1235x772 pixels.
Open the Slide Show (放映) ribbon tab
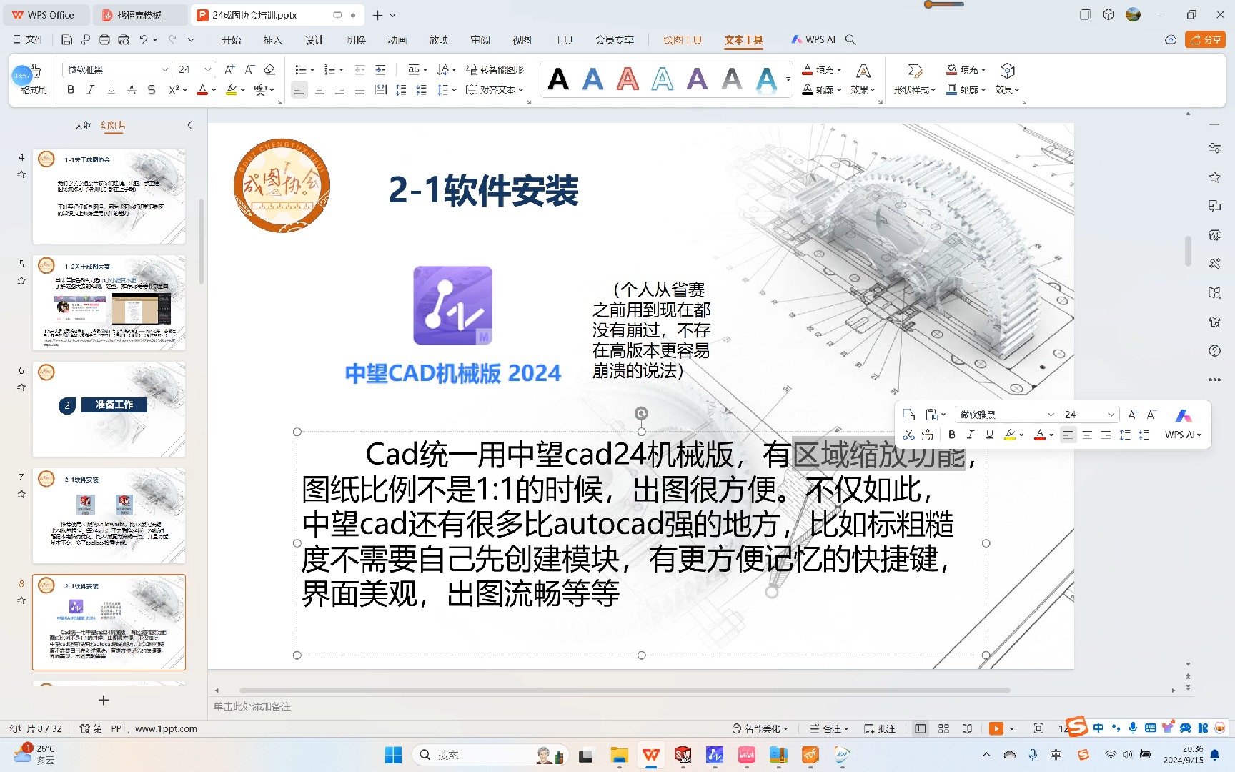(x=439, y=40)
